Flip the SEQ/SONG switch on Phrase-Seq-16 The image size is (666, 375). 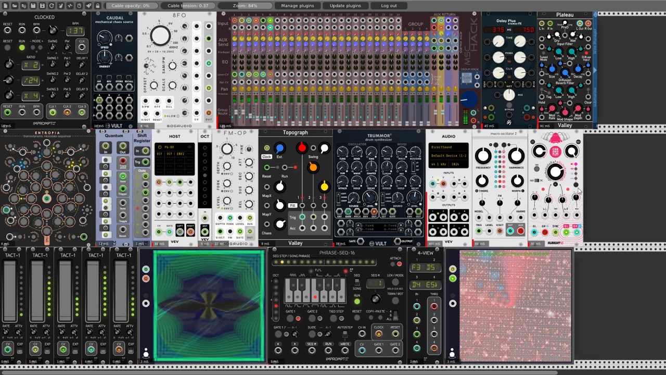[x=357, y=282]
